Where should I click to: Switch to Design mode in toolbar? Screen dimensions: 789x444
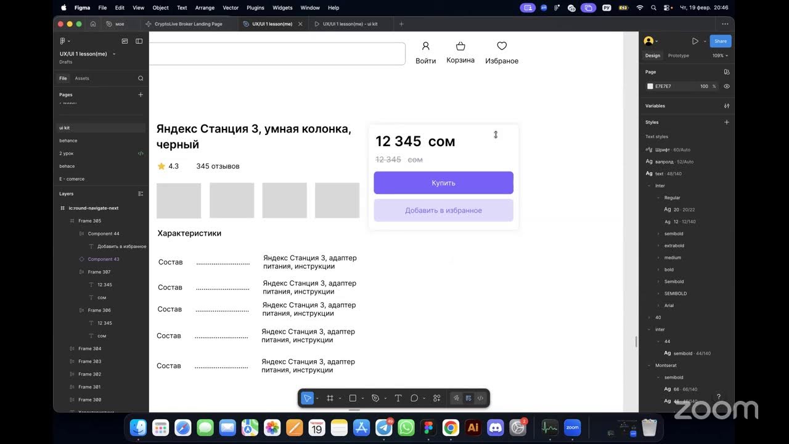click(468, 398)
